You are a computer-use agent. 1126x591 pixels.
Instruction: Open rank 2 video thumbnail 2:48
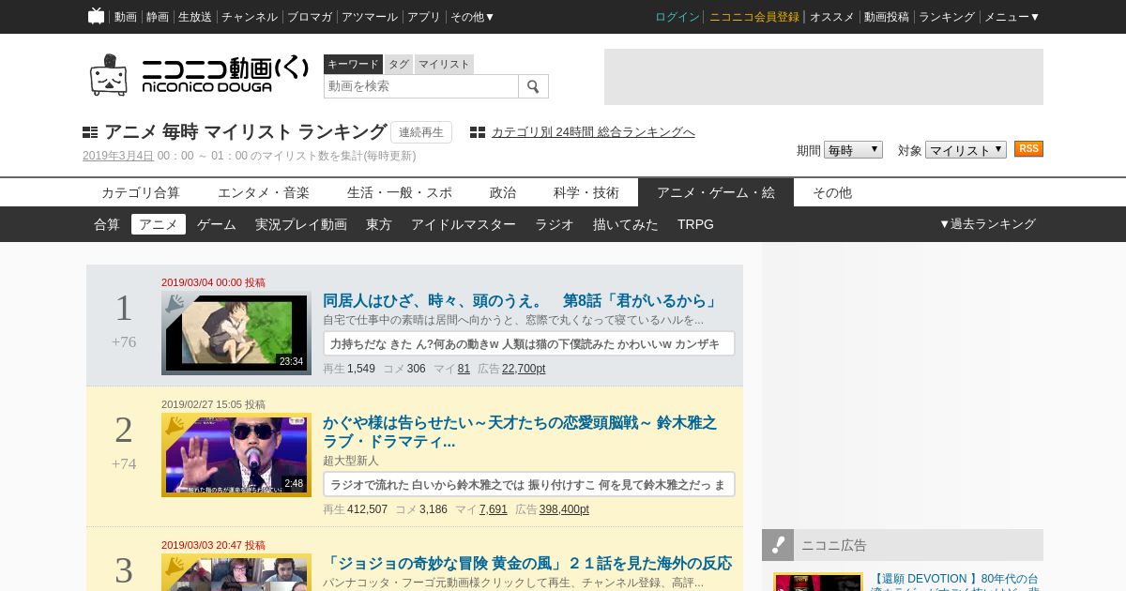coord(236,455)
